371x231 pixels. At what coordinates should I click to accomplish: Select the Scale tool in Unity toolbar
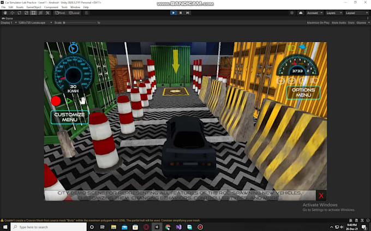click(26, 13)
